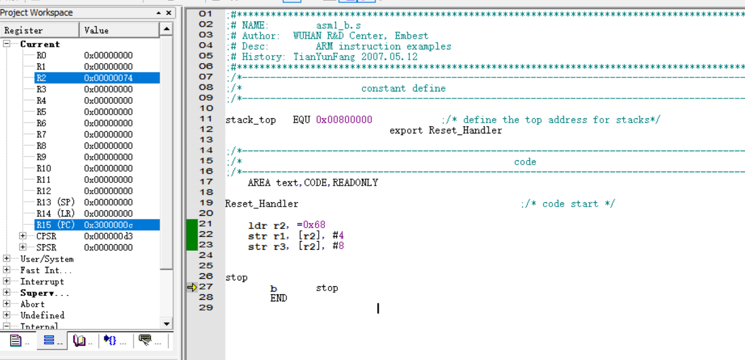Click the yellow arrow marker at line 27
The height and width of the screenshot is (360, 745).
(192, 287)
